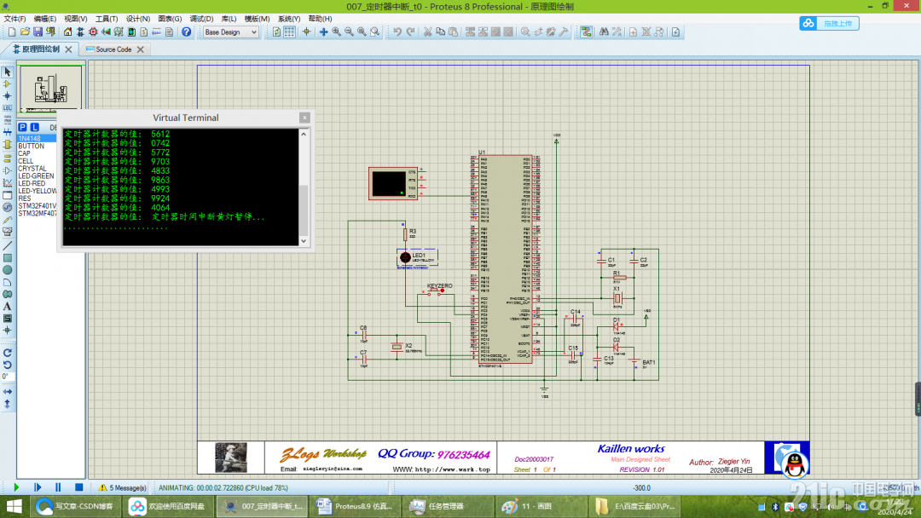Image resolution: width=921 pixels, height=518 pixels.
Task: Select 1N4148 in the device list
Action: [x=37, y=139]
